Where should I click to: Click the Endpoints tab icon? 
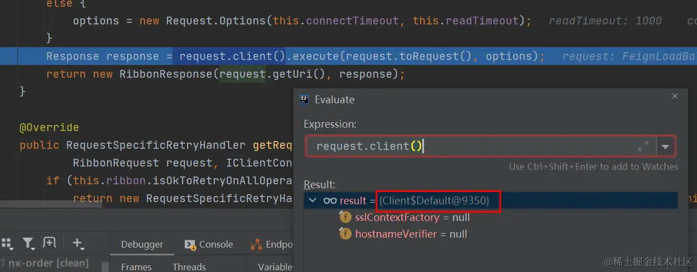tap(256, 244)
